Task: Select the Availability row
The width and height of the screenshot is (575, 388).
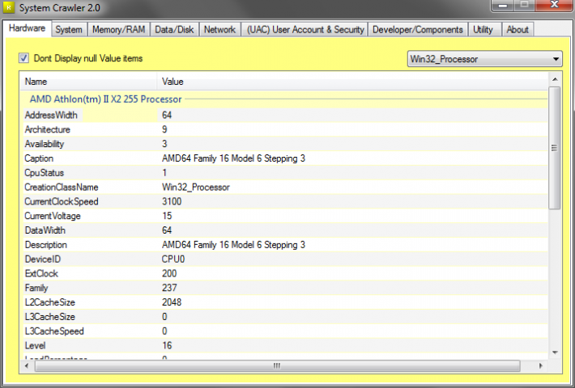Action: point(285,144)
